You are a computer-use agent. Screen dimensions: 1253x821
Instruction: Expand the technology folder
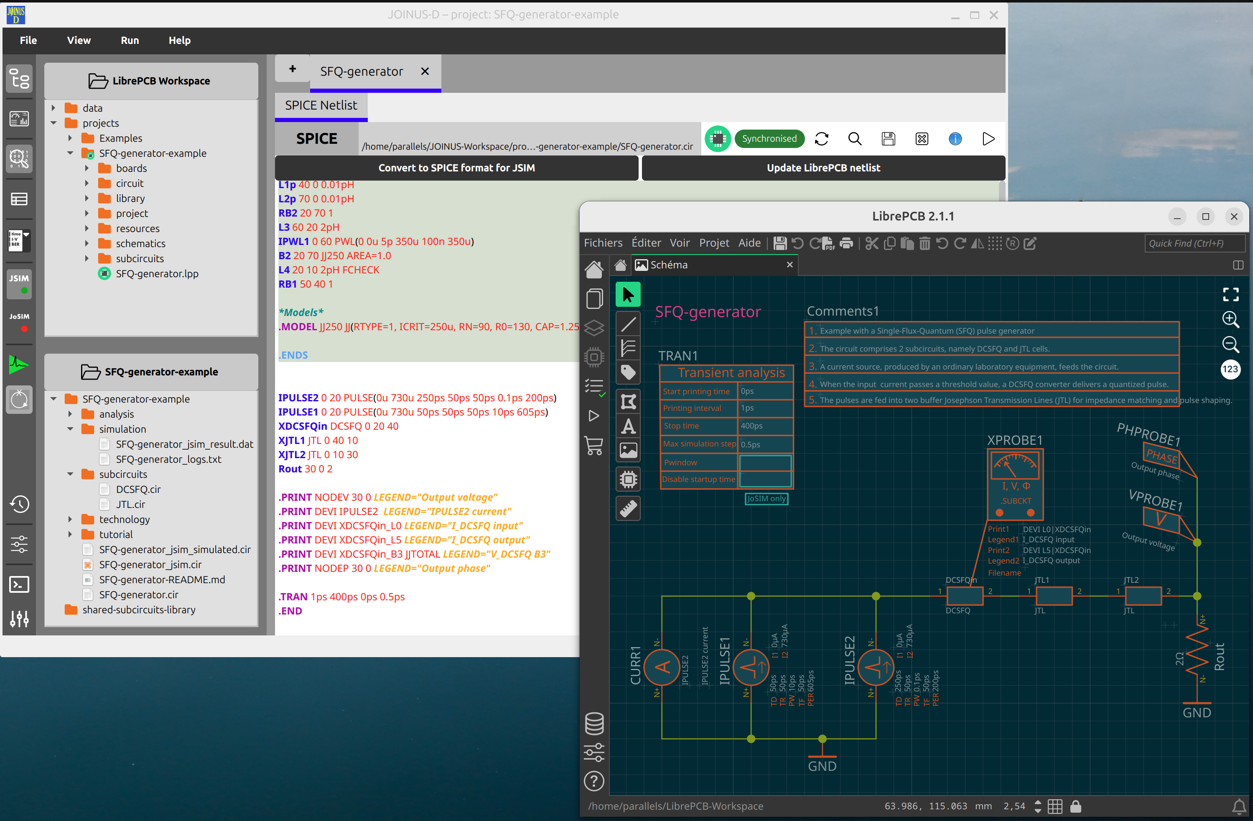pos(70,519)
